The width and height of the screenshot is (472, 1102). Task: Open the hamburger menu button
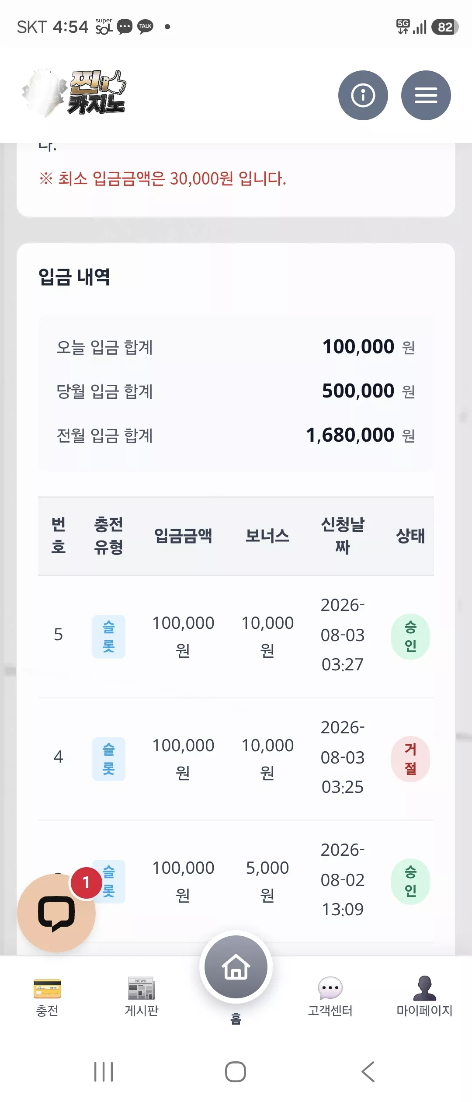426,95
